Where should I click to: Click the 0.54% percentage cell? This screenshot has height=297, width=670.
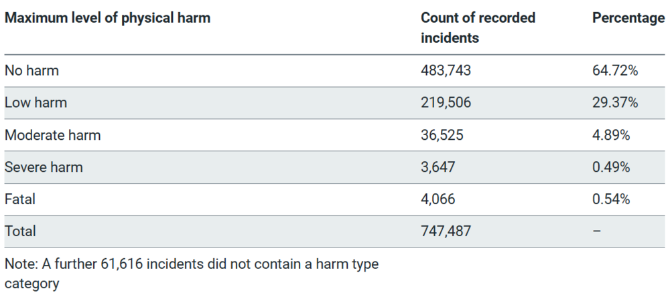tap(611, 199)
